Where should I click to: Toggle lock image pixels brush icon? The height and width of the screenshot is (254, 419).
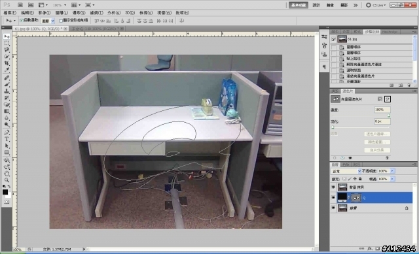click(x=350, y=179)
